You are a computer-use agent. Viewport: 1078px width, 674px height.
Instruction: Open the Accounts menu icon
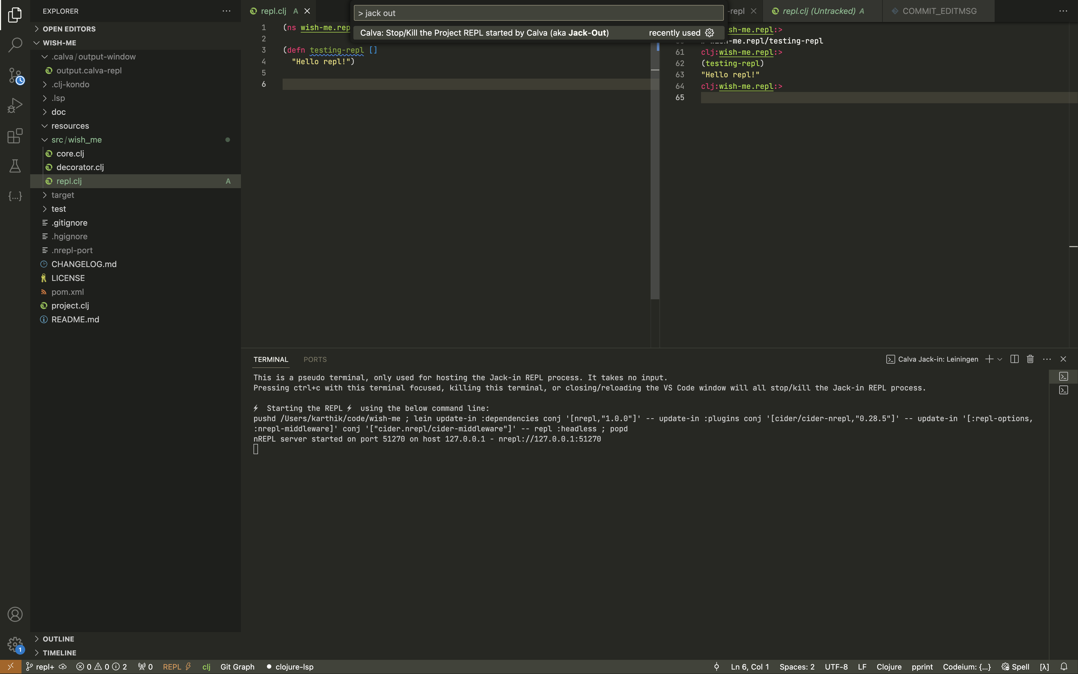tap(15, 614)
